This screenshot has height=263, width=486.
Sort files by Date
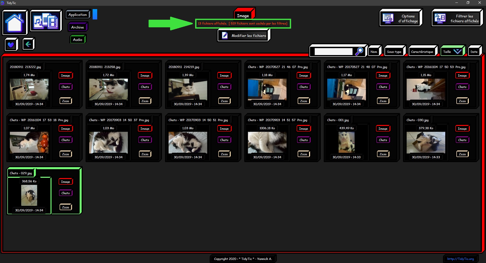pyautogui.click(x=474, y=52)
